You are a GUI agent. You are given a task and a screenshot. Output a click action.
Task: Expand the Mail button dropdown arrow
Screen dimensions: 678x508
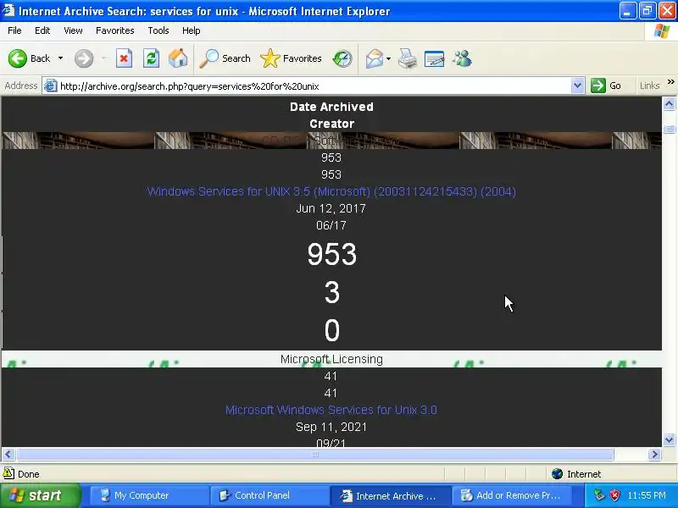(388, 58)
